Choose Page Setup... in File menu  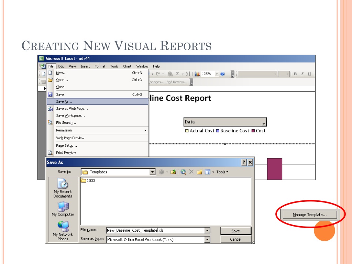click(x=97, y=146)
